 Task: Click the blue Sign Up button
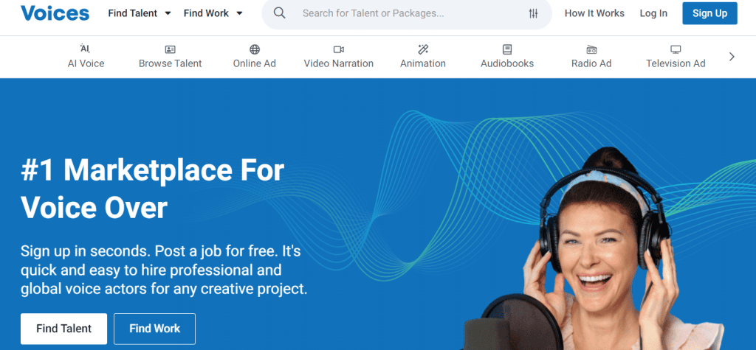pyautogui.click(x=709, y=13)
